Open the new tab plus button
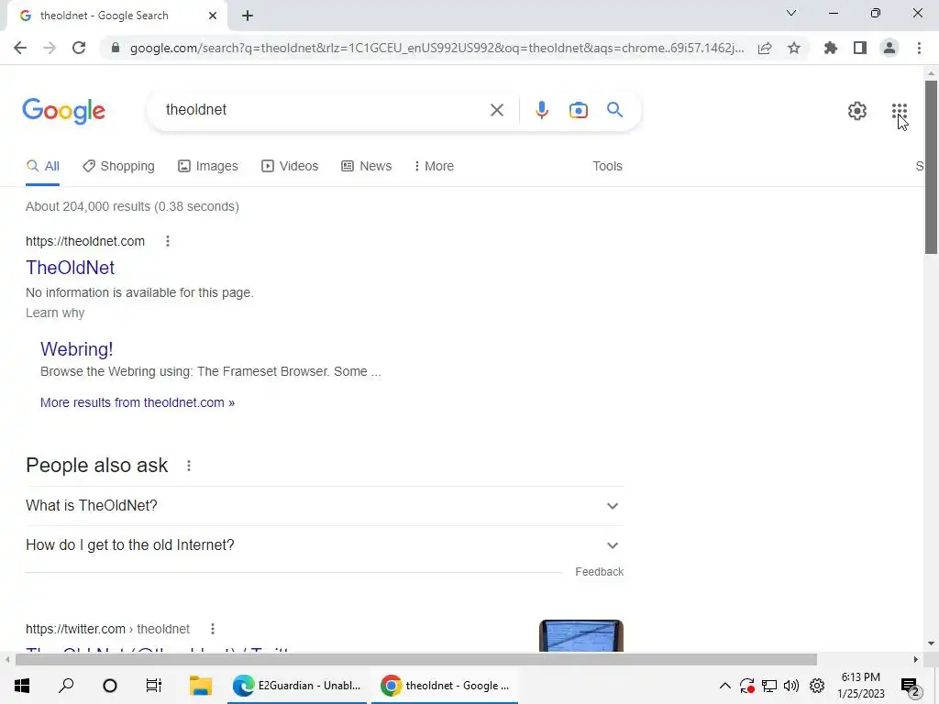Image resolution: width=939 pixels, height=704 pixels. pyautogui.click(x=248, y=16)
